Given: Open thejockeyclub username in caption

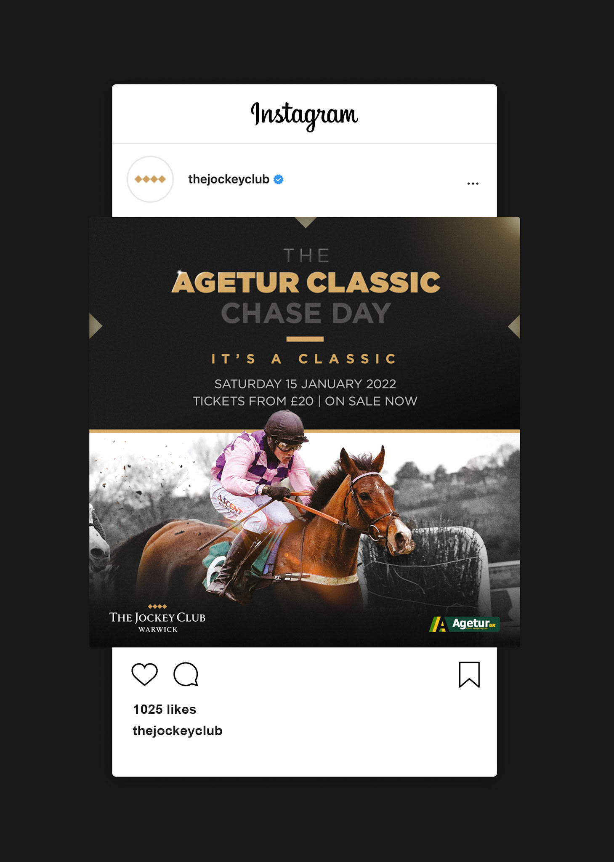Looking at the screenshot, I should [x=178, y=731].
